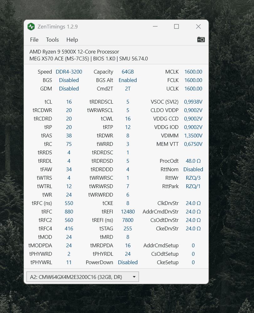254x313 pixels.
Task: Click the tPHYWRL value 11
Action: point(69,262)
